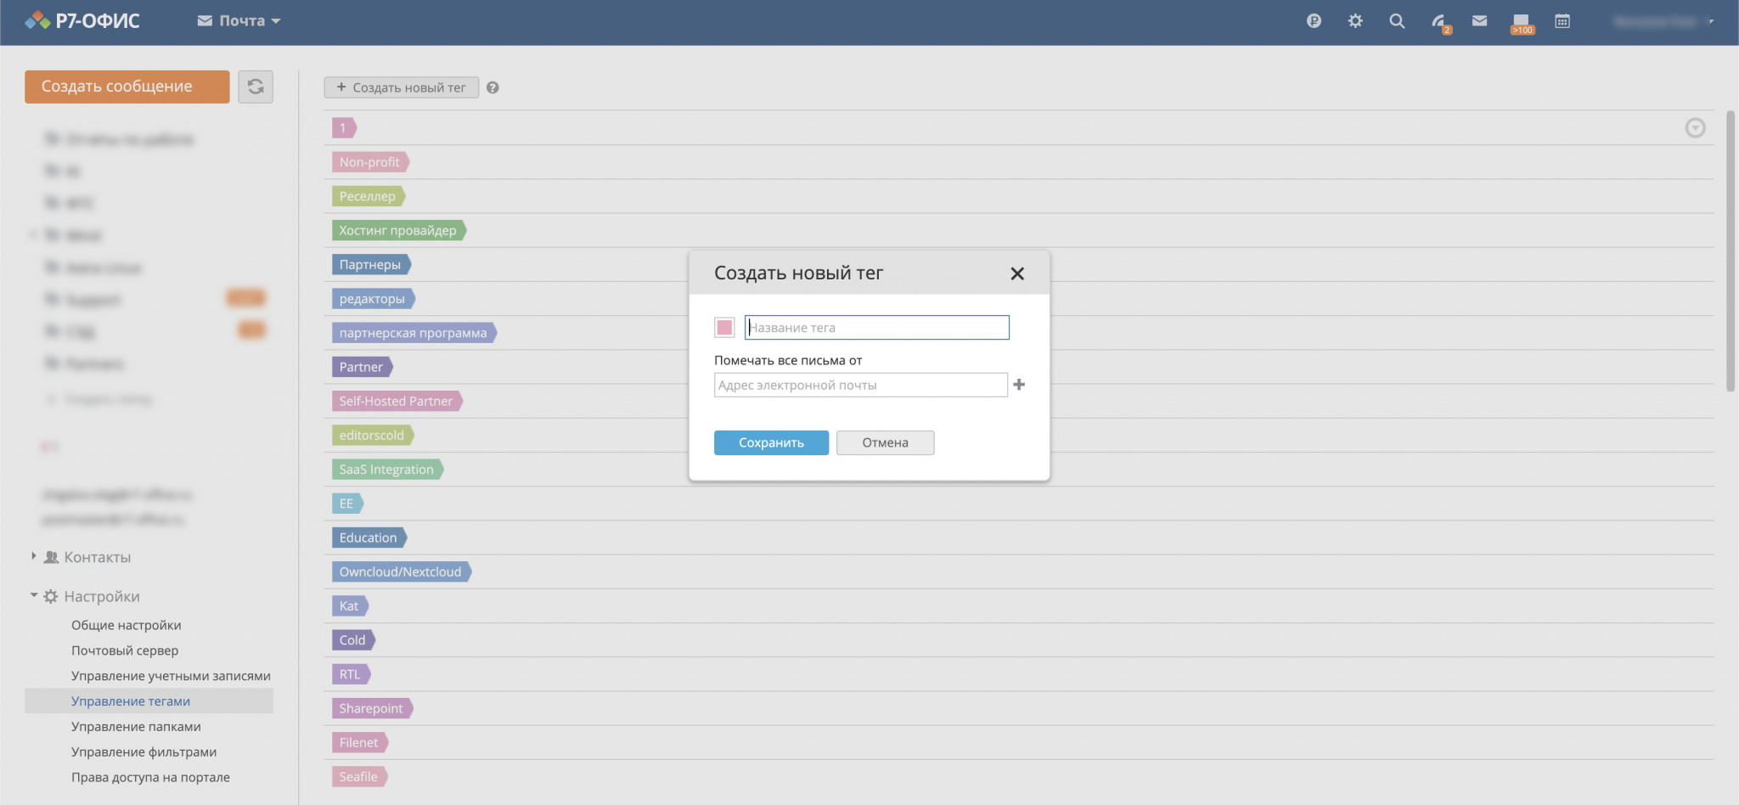Click the refresh mail button
This screenshot has width=1739, height=805.
[256, 87]
